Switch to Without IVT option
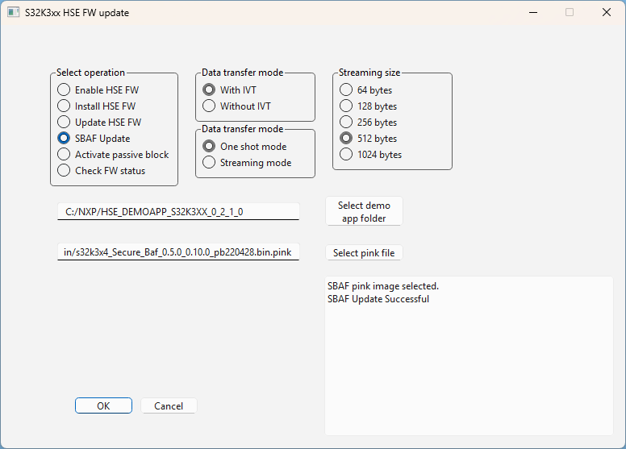626x449 pixels. pyautogui.click(x=210, y=106)
